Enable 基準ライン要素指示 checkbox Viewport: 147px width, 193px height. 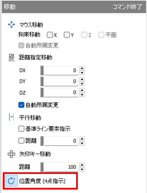coord(21,129)
